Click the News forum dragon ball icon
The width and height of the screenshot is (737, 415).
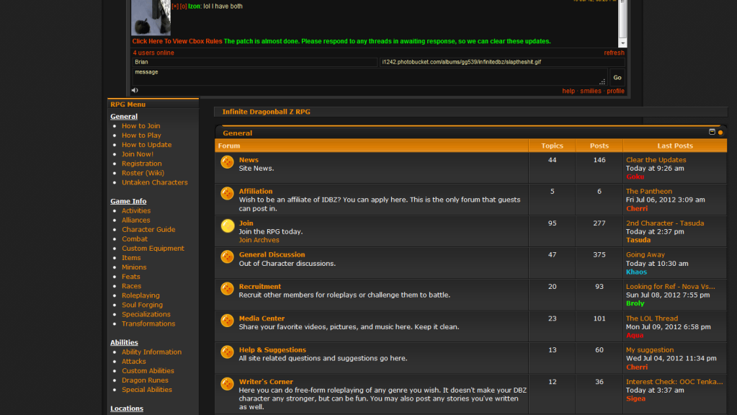[x=228, y=162]
